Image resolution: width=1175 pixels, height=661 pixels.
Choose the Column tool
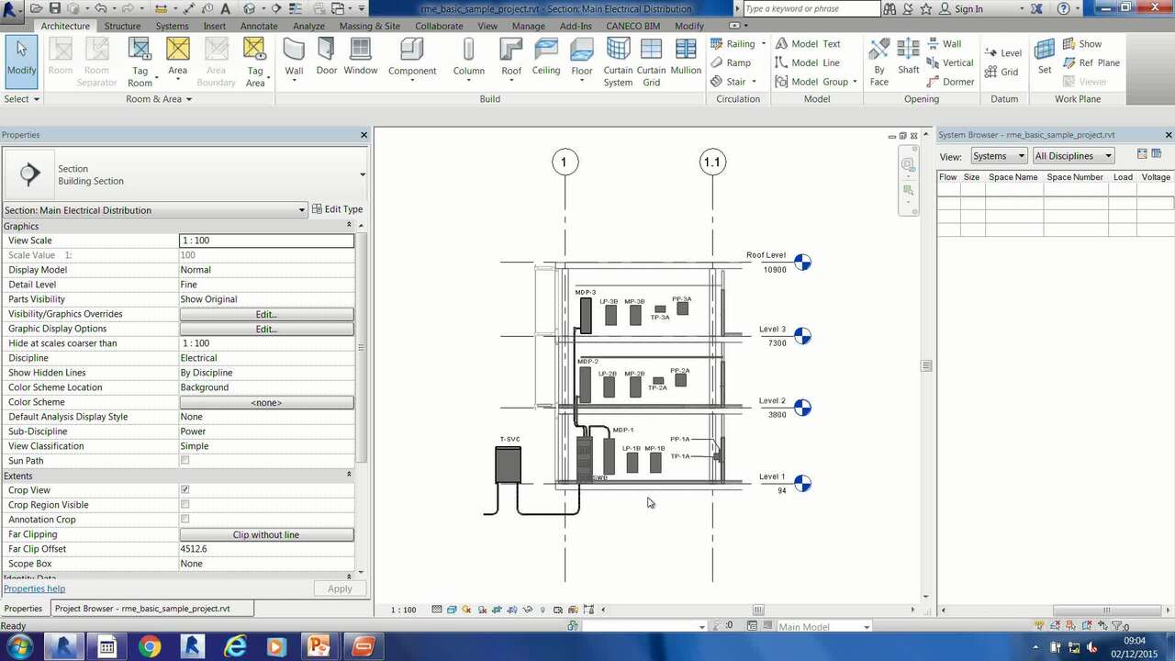pos(468,57)
